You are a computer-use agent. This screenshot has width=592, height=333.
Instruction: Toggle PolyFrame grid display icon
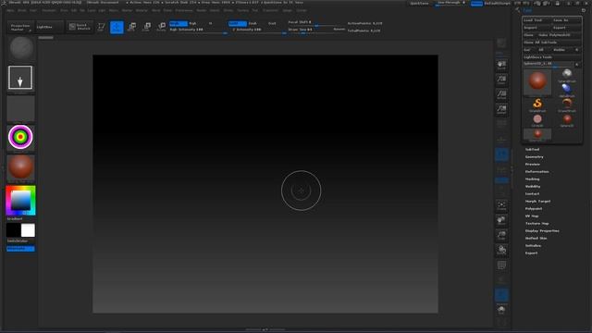pyautogui.click(x=501, y=265)
